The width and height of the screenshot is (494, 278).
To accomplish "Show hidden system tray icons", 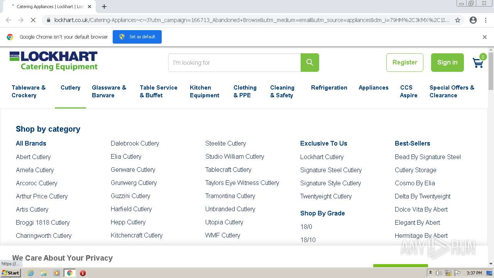I will 430,273.
